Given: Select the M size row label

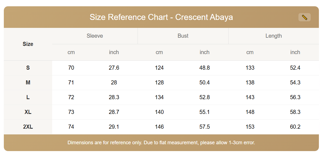Looking at the screenshot, I should click(x=28, y=83).
